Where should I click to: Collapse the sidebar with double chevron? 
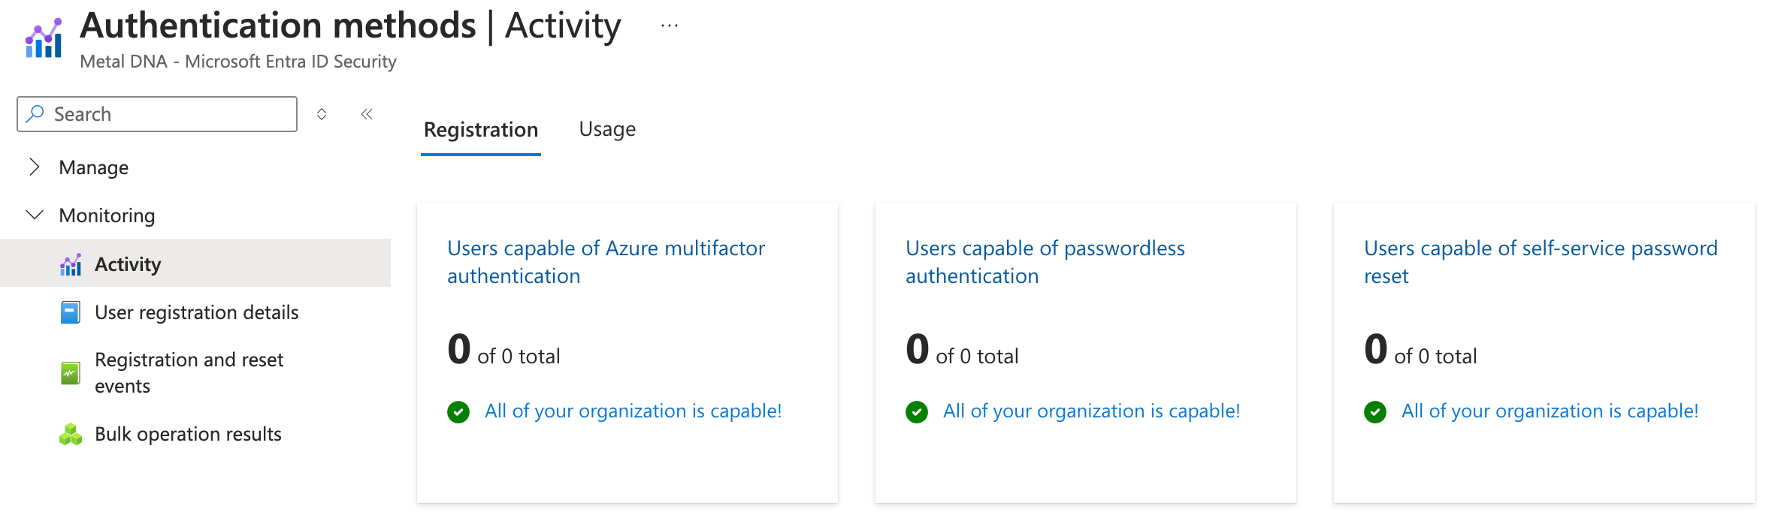click(367, 114)
